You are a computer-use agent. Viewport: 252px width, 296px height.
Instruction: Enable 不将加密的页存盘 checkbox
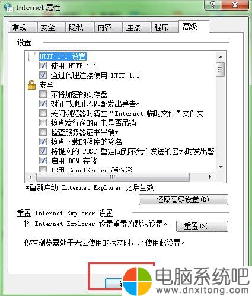tap(43, 94)
